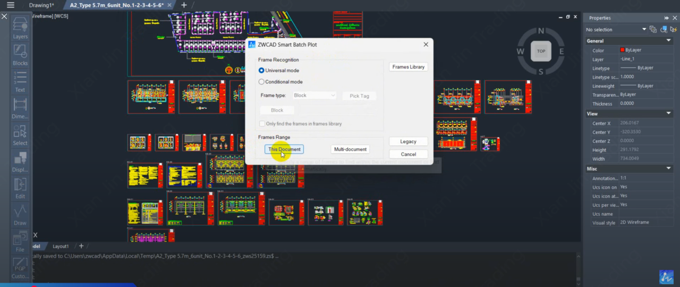Click the Pick Tag button
Viewport: 680px width, 287px height.
click(x=359, y=96)
